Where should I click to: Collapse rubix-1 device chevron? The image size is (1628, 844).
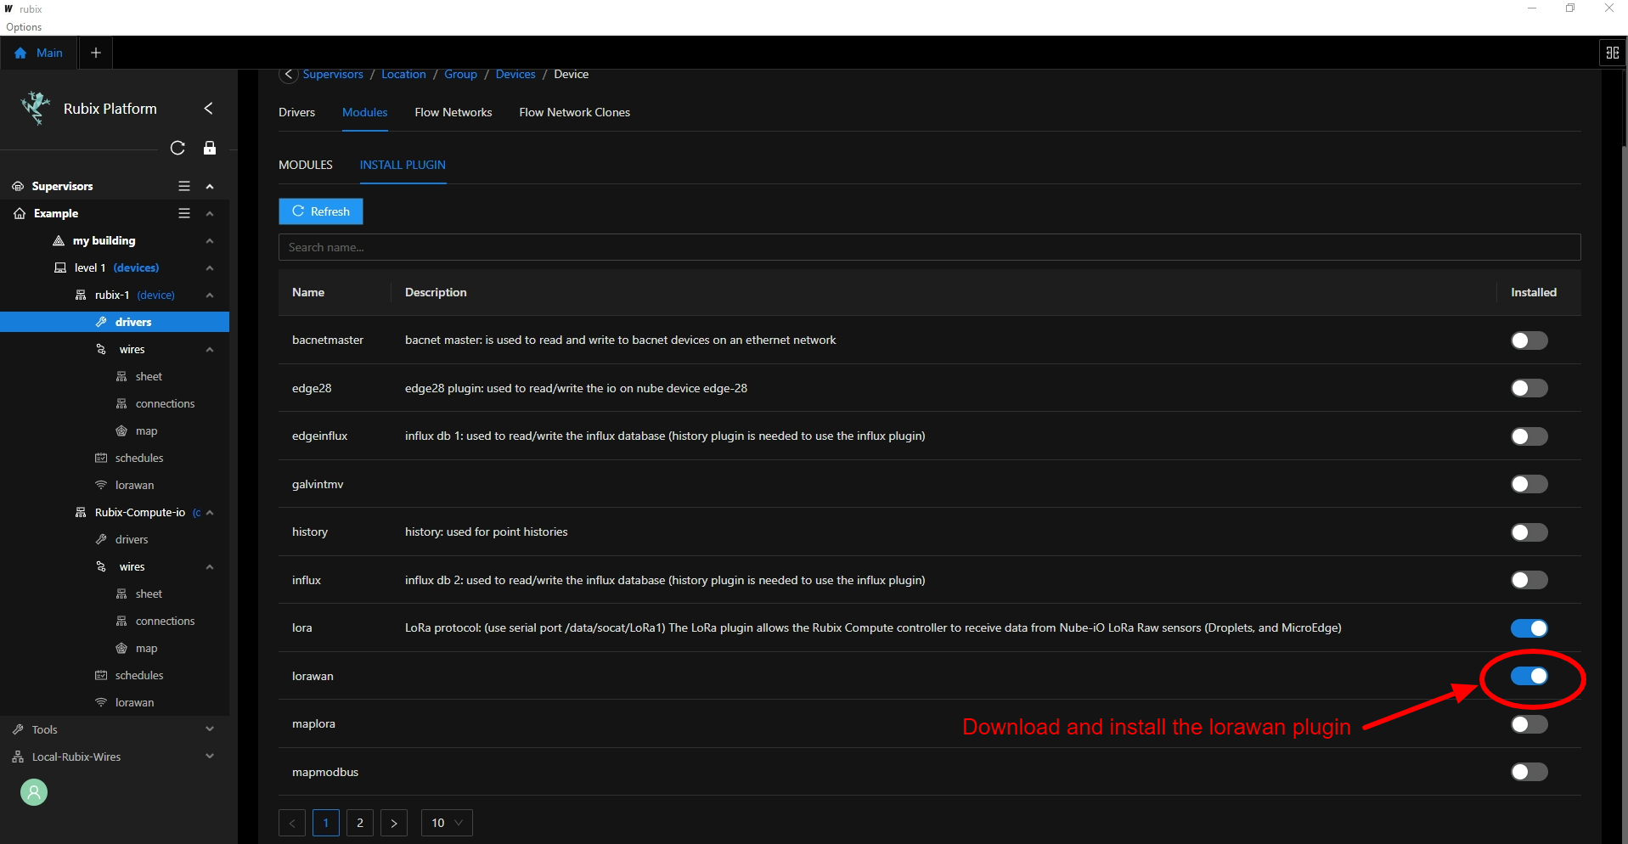210,295
